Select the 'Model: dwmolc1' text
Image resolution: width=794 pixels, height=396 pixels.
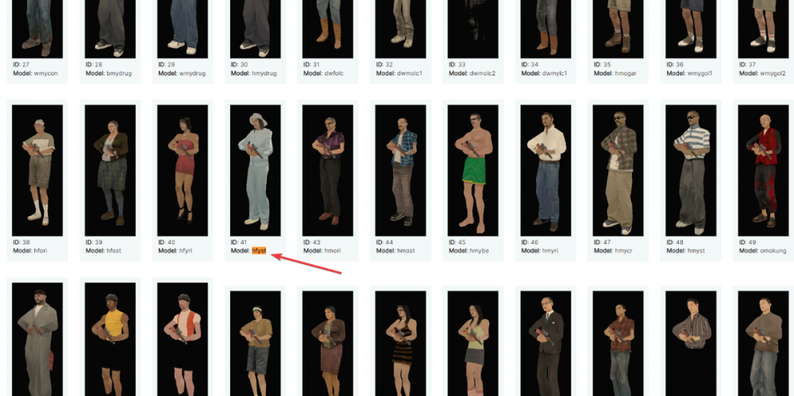[399, 73]
